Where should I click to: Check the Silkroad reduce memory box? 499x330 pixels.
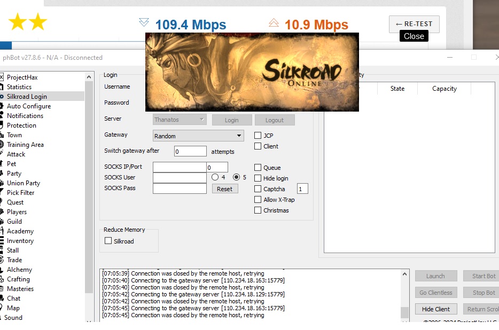tap(108, 241)
